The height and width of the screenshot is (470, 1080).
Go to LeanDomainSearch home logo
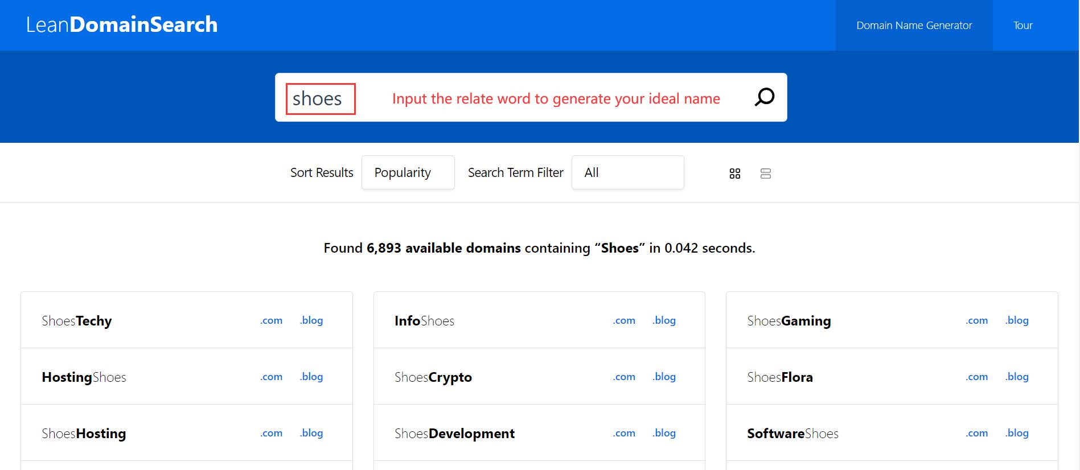point(122,24)
